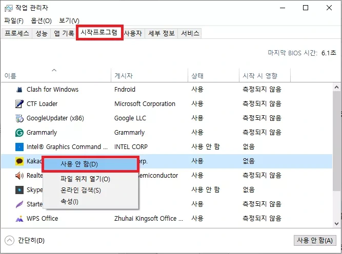The image size is (342, 254).
Task: Minimize the Task Manager window
Action: pyautogui.click(x=283, y=8)
